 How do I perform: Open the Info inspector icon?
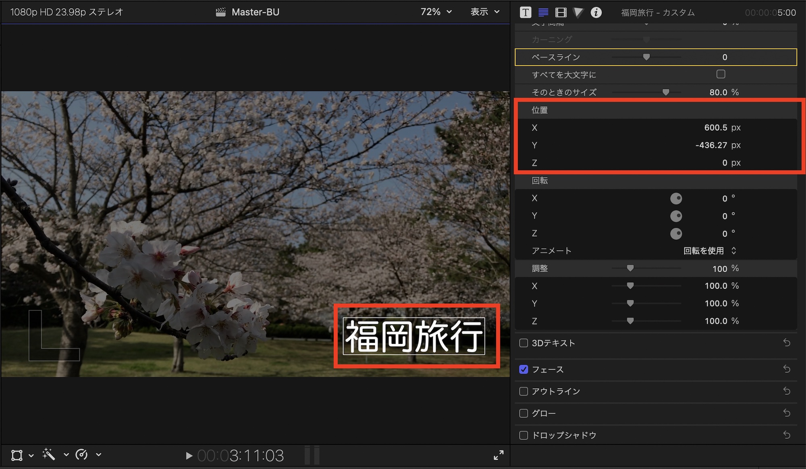(x=596, y=12)
